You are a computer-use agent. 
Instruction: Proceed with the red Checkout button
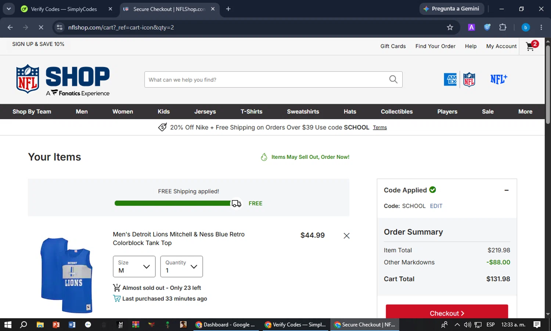point(447,312)
